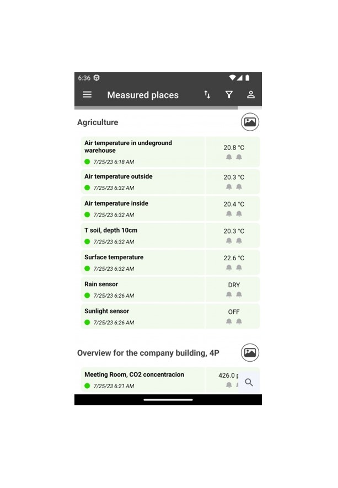Open the hamburger navigation menu
The width and height of the screenshot is (338, 488).
coord(87,95)
